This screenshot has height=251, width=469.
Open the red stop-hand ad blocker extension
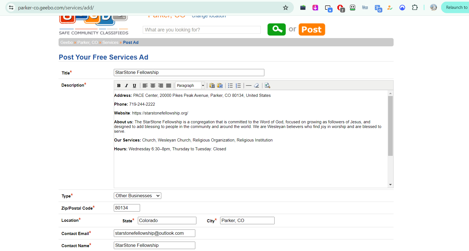(341, 8)
